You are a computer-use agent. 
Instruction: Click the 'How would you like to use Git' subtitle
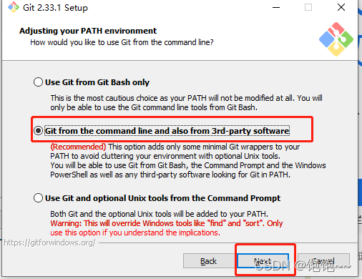click(122, 42)
